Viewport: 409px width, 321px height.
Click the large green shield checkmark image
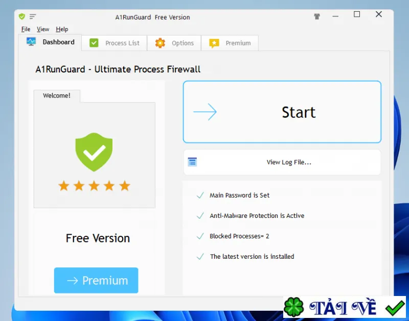coord(94,152)
